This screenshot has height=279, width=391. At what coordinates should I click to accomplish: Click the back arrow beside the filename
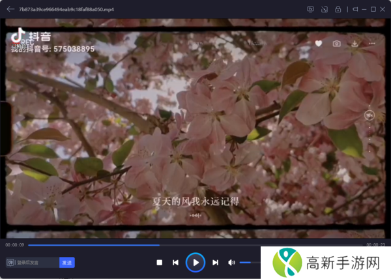tap(10, 9)
